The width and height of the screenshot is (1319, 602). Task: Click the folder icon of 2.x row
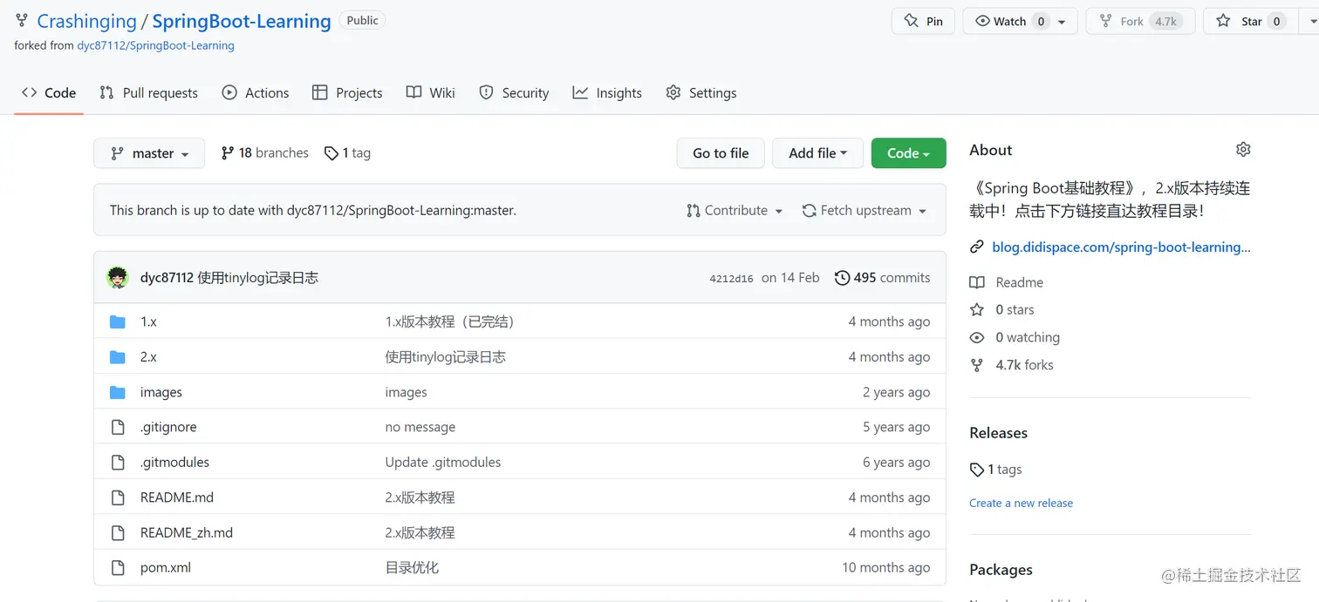pos(118,357)
